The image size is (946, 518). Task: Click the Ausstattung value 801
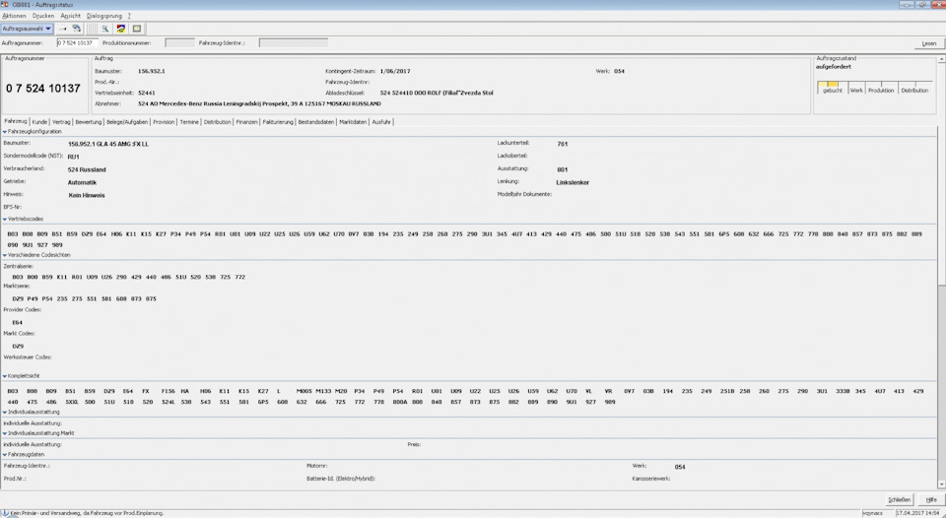[563, 169]
